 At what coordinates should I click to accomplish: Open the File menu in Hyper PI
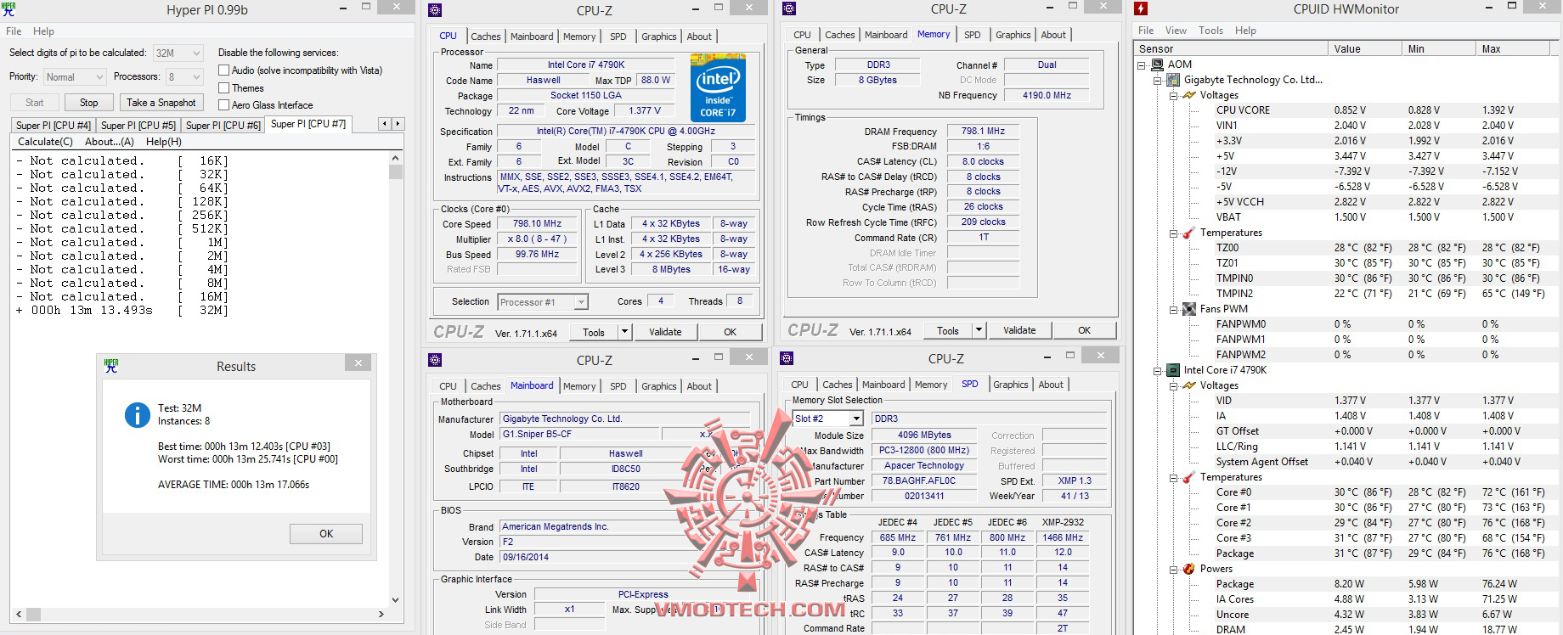click(14, 31)
